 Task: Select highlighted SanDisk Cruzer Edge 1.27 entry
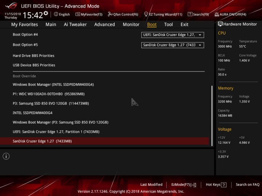tap(104, 141)
